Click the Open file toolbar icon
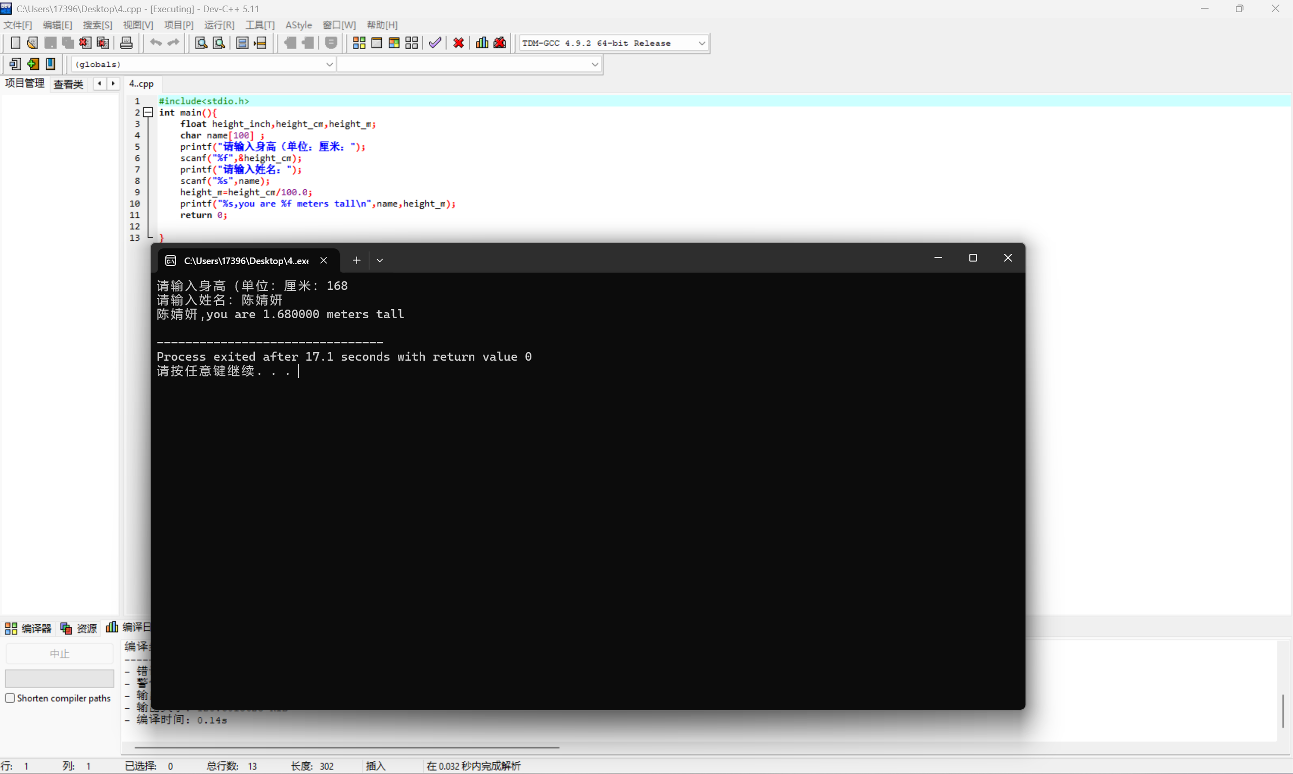The height and width of the screenshot is (774, 1293). [32, 43]
